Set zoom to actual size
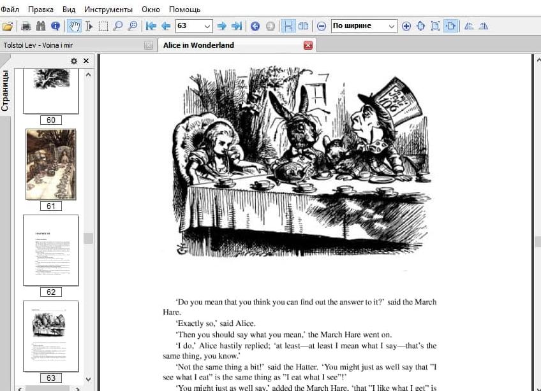 click(x=420, y=26)
